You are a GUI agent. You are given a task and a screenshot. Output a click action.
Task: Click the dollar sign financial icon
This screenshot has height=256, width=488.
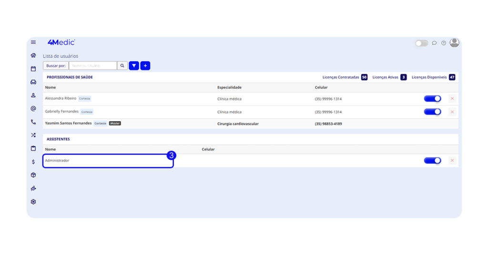click(x=33, y=162)
